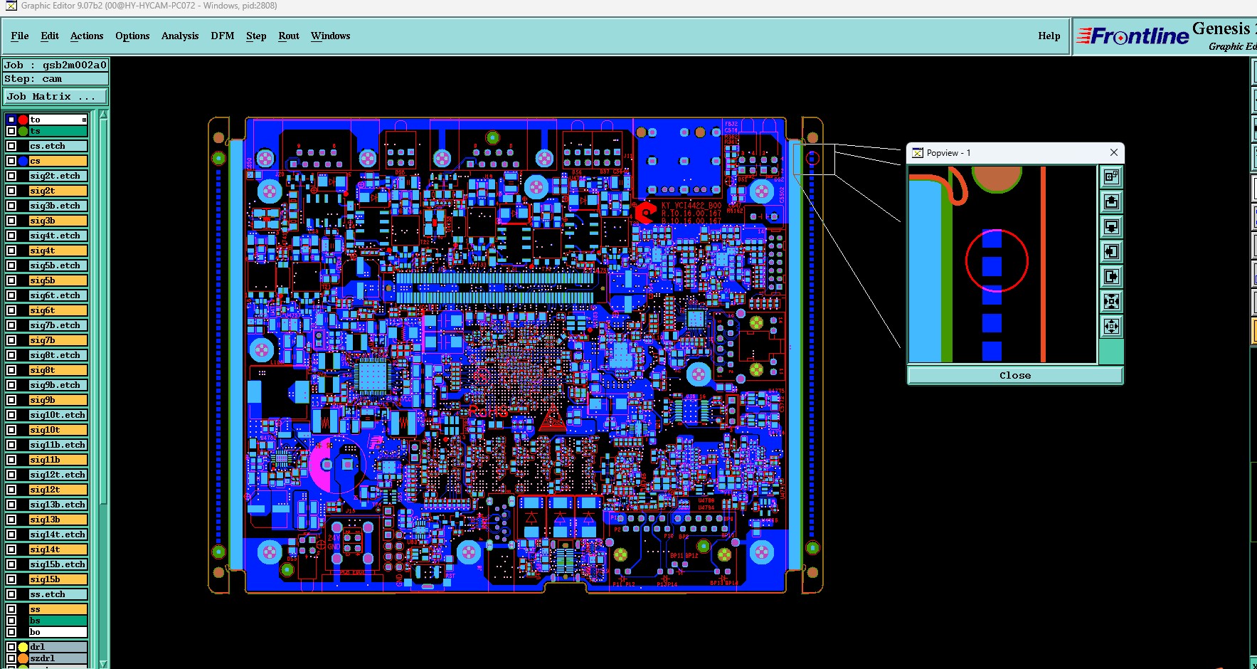Click the Popview pan-left arrow icon
Image resolution: width=1257 pixels, height=669 pixels.
point(1111,252)
